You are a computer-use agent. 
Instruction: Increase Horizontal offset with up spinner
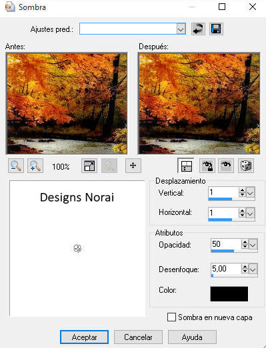tap(242, 211)
